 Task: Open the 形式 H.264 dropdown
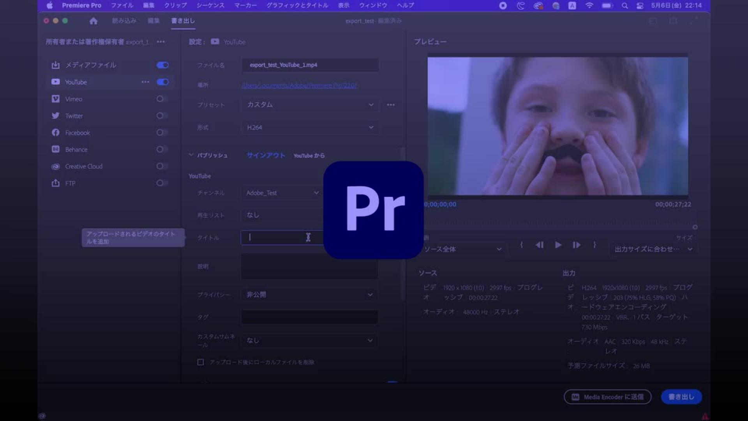click(310, 127)
